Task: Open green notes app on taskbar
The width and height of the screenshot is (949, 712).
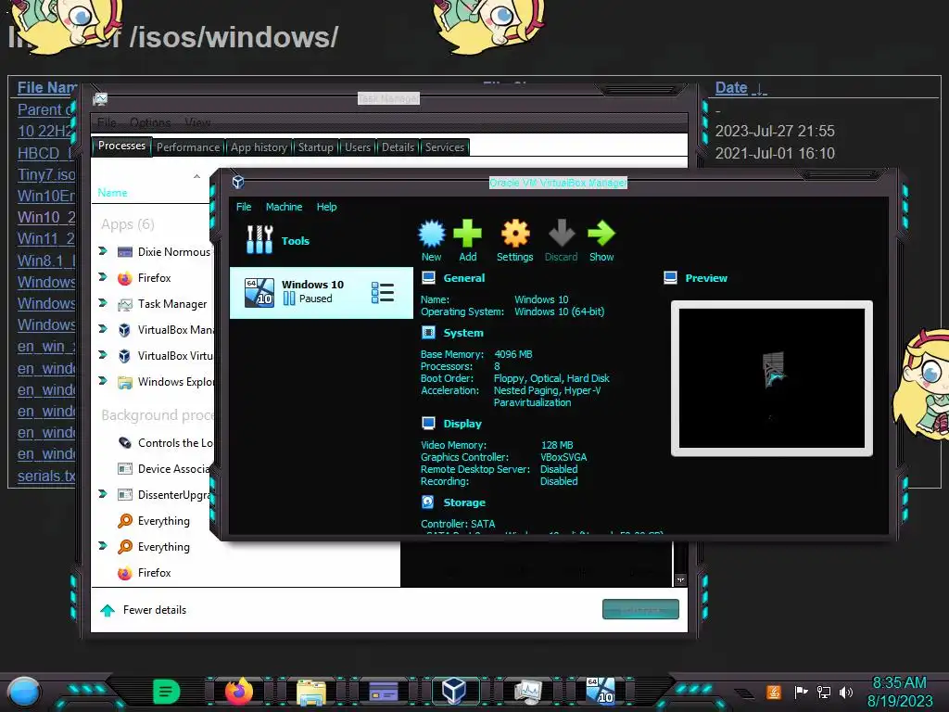Action: pos(166,691)
